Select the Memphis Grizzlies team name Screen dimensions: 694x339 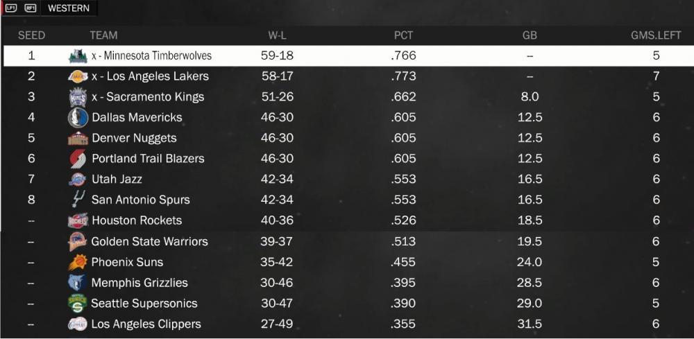click(139, 282)
